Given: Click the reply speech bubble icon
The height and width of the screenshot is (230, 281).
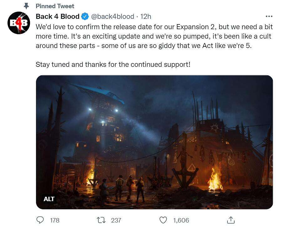Looking at the screenshot, I should click(40, 220).
